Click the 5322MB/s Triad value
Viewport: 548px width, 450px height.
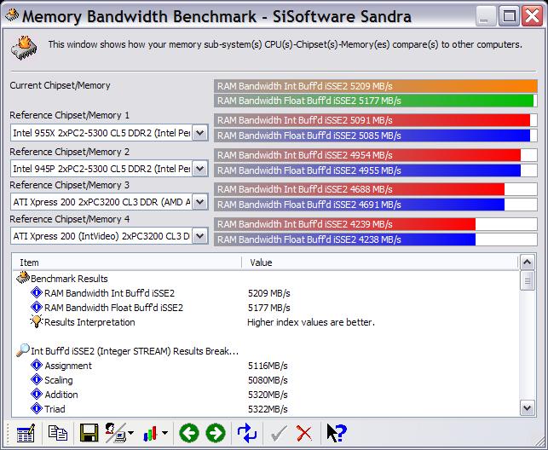pos(268,409)
